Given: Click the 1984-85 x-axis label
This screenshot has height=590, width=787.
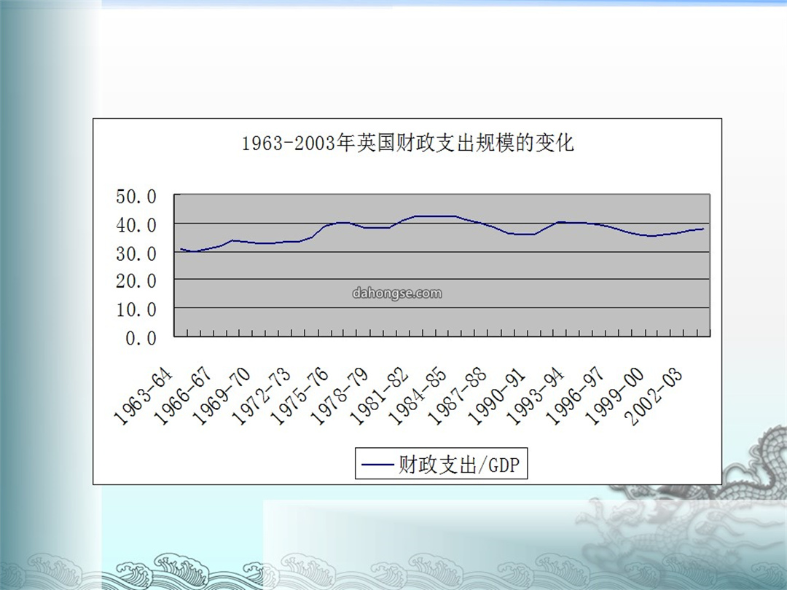Looking at the screenshot, I should point(418,396).
